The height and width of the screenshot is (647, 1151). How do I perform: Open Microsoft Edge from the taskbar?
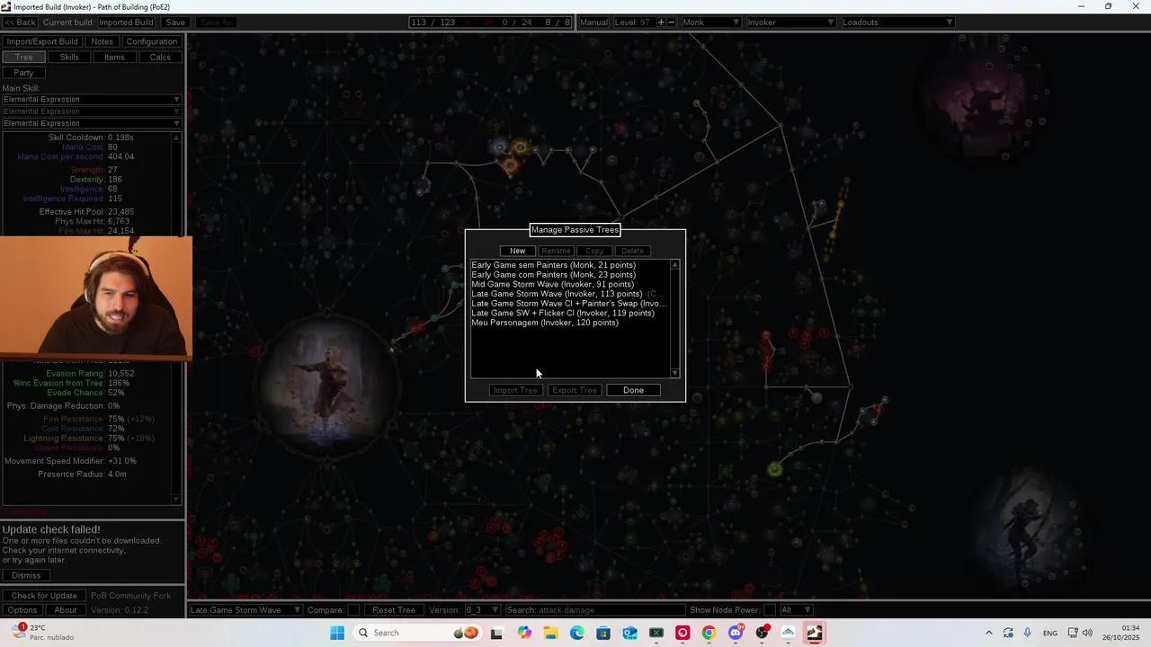click(x=577, y=633)
